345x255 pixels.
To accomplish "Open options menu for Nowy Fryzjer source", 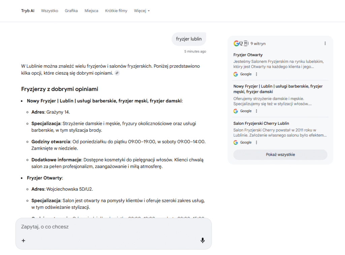I will click(256, 111).
